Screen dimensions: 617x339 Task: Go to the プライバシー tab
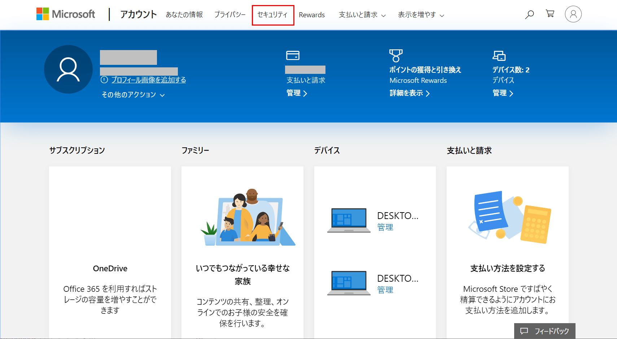(230, 15)
